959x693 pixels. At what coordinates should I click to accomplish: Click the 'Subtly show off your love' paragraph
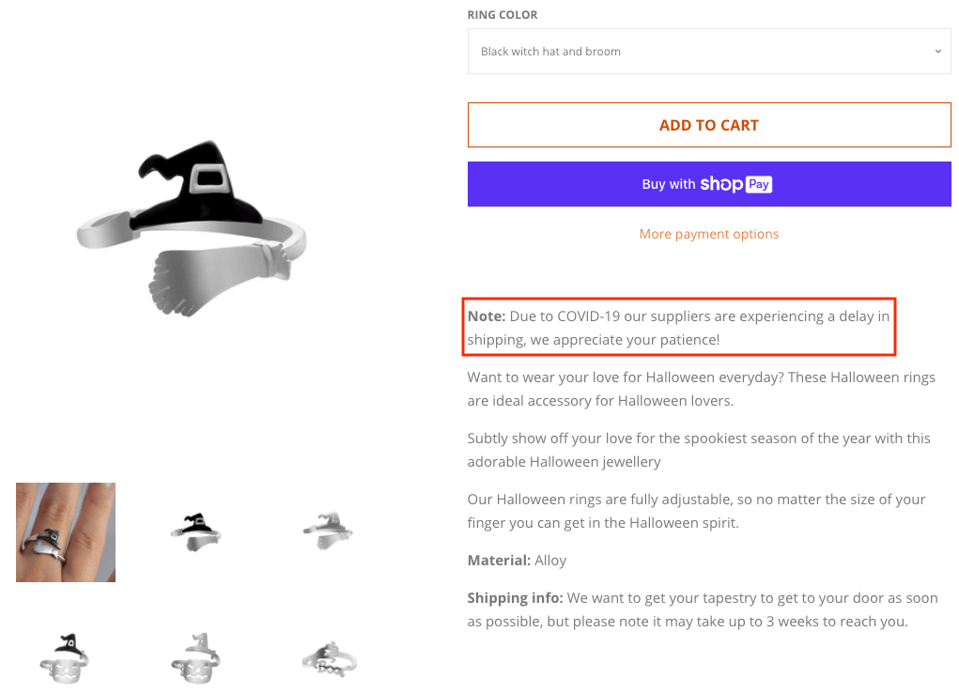(699, 450)
